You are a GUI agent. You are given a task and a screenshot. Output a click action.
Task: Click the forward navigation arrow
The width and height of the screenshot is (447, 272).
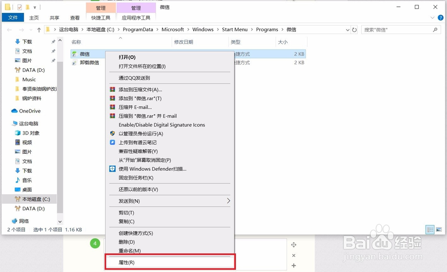pos(21,29)
